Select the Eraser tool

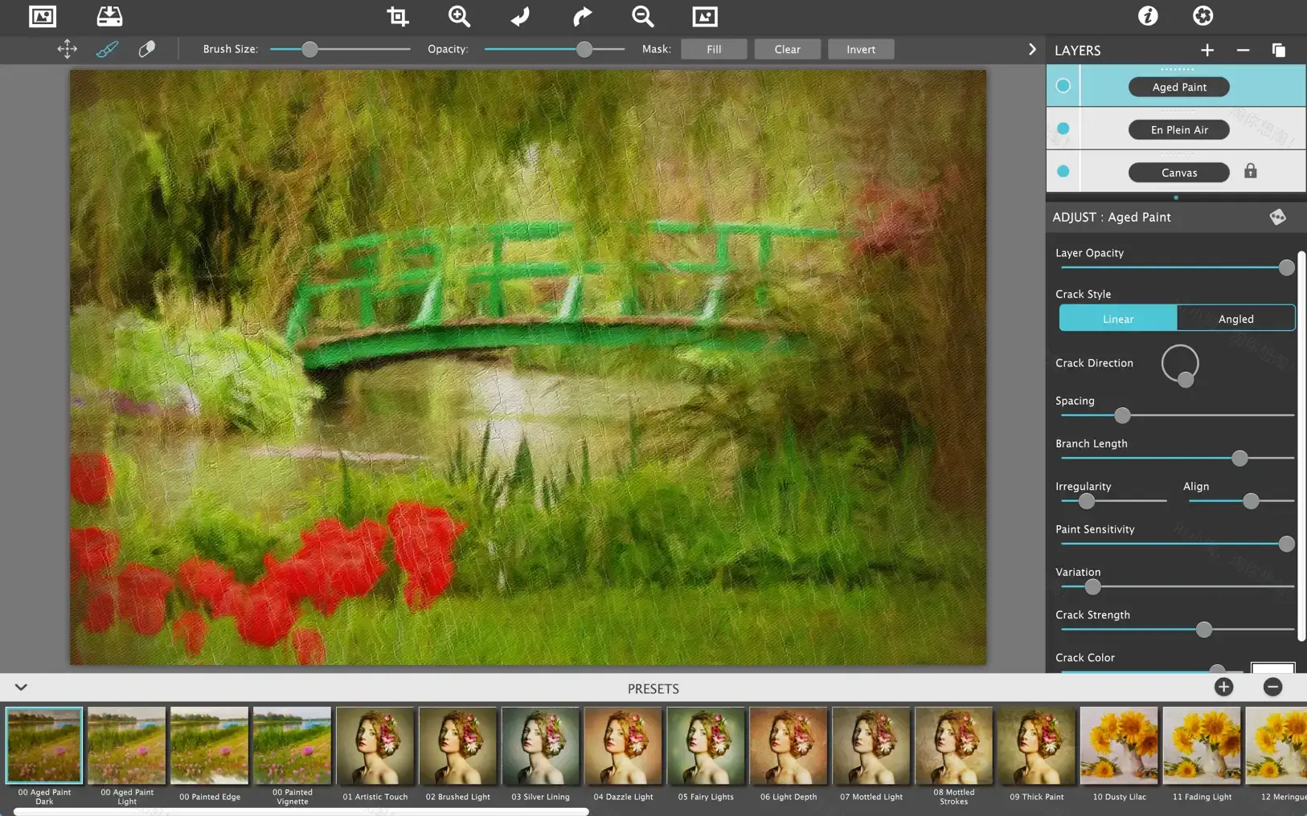click(148, 49)
